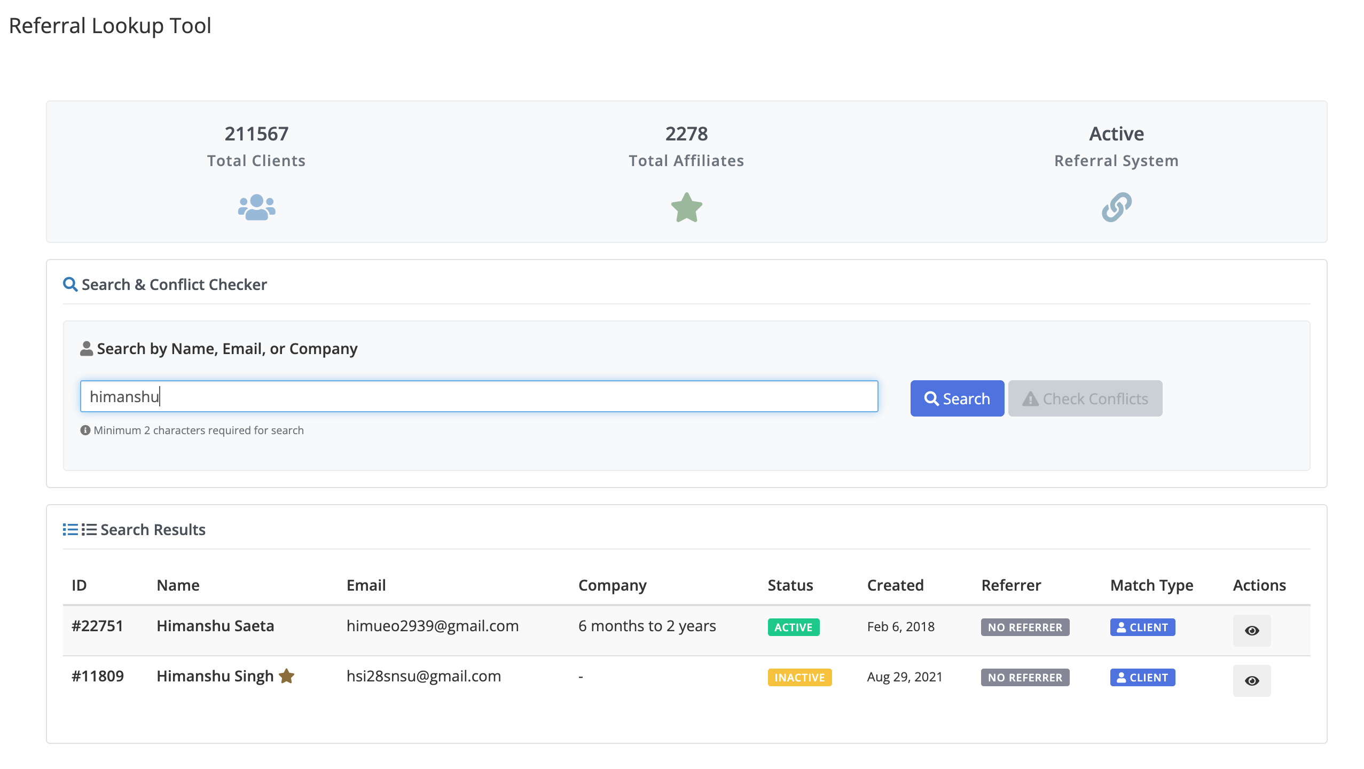Viewport: 1364px width, 769px height.
Task: Click the affiliate star next to Himanshu Singh
Action: pos(287,676)
